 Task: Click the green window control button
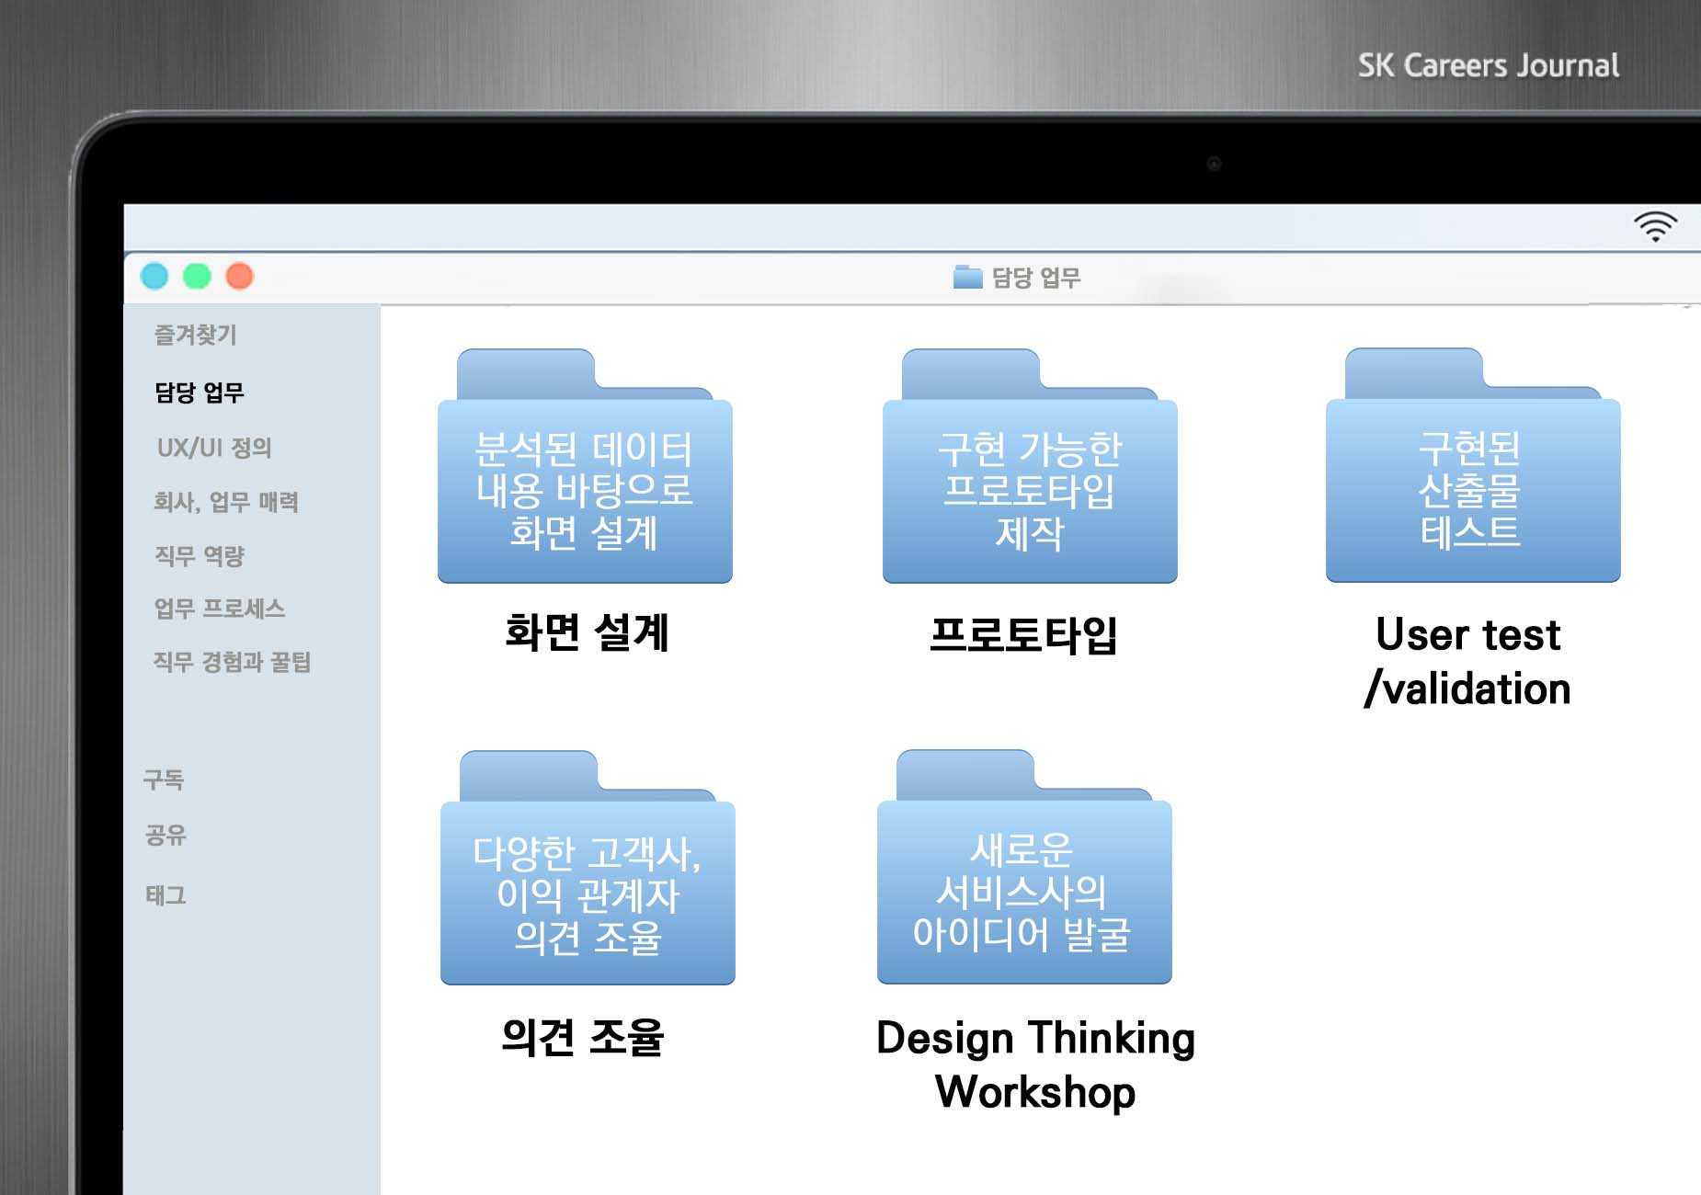197,276
